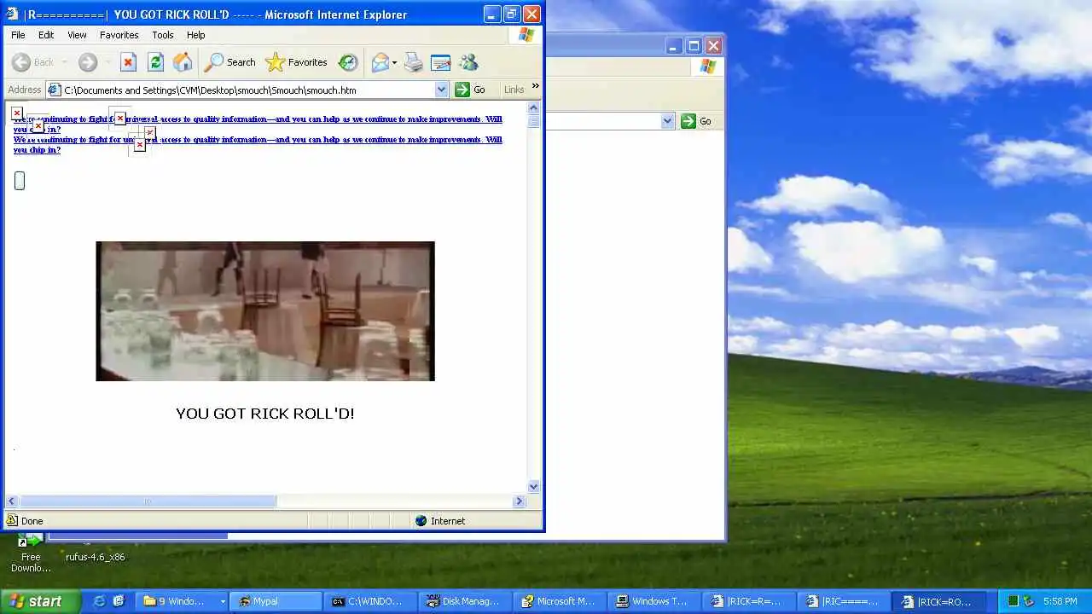Open the Favorites star panel
The image size is (1092, 614).
296,62
